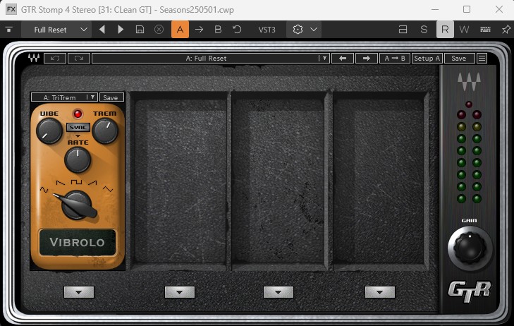Screen dimensions: 514x326
Task: Open the Waves hamburger menu
Action: (x=482, y=59)
